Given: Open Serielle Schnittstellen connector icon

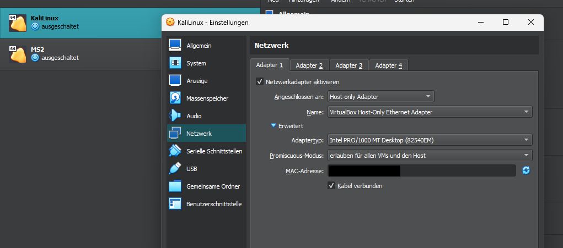Looking at the screenshot, I should (175, 151).
